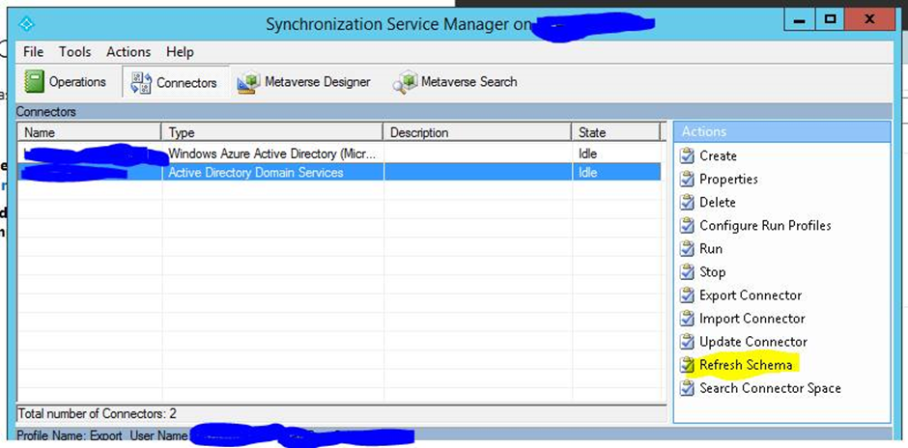908x448 pixels.
Task: Select Export Connector link
Action: coord(751,295)
